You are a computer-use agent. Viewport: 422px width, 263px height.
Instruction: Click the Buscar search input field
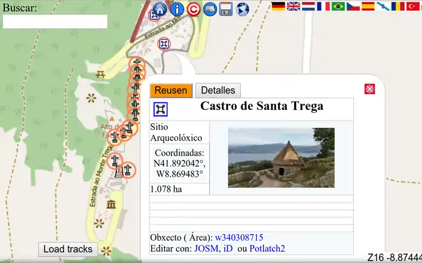click(55, 22)
